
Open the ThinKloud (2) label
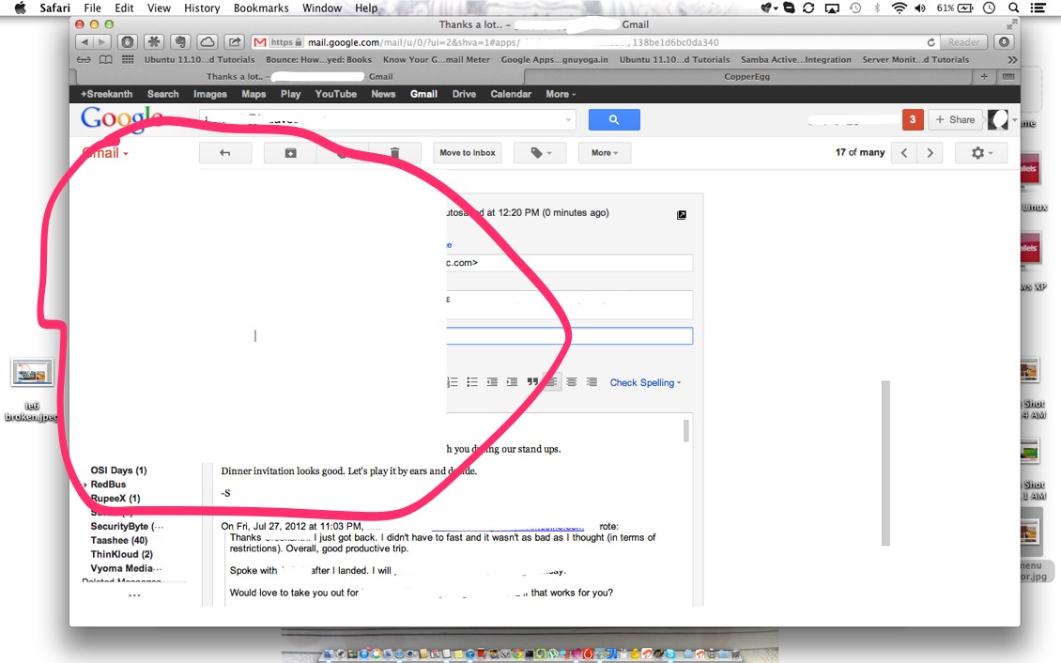click(122, 554)
